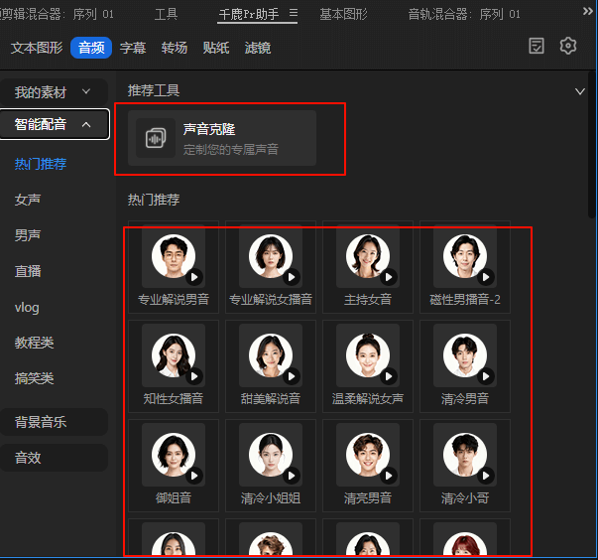The width and height of the screenshot is (598, 560).
Task: Select the 清亮男音 avatar
Action: pyautogui.click(x=368, y=455)
